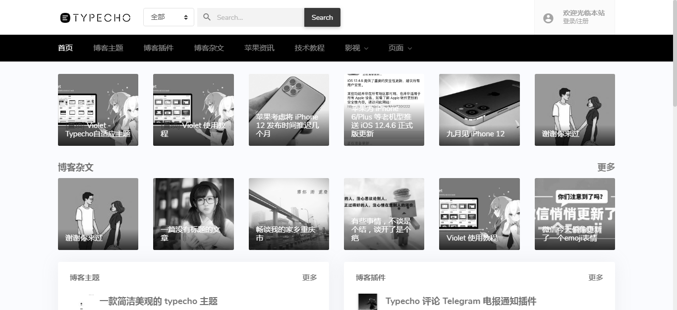Open the 博客主题 nav item
Screen dimensions: 677x310
pyautogui.click(x=108, y=48)
